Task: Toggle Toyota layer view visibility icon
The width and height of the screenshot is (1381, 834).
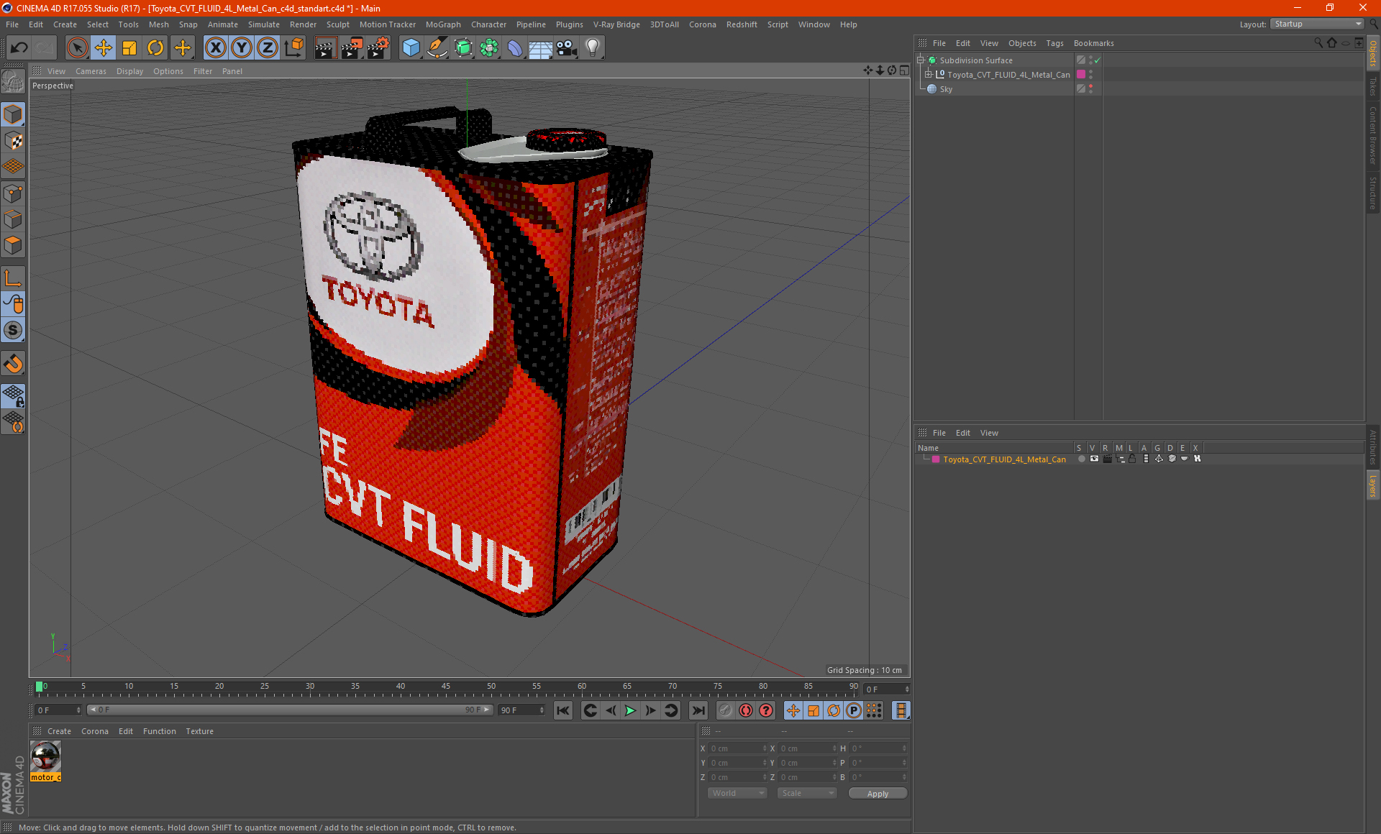Action: pyautogui.click(x=1094, y=459)
